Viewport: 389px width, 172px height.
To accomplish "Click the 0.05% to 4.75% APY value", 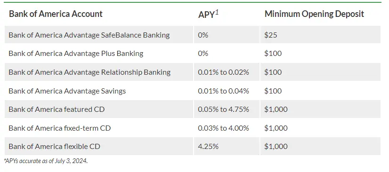I will [x=223, y=109].
